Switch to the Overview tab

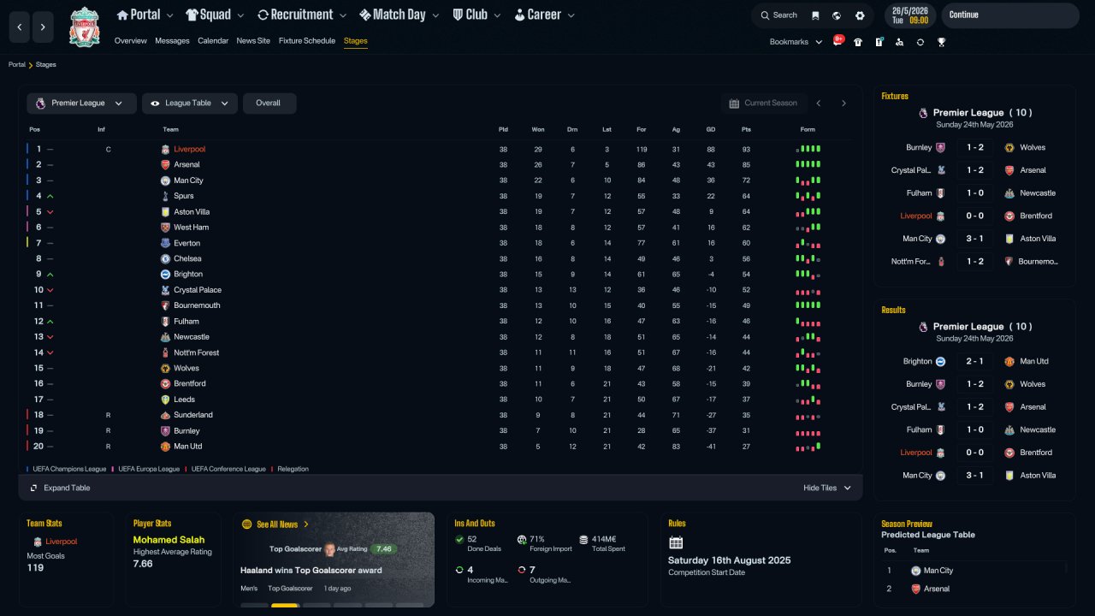131,41
